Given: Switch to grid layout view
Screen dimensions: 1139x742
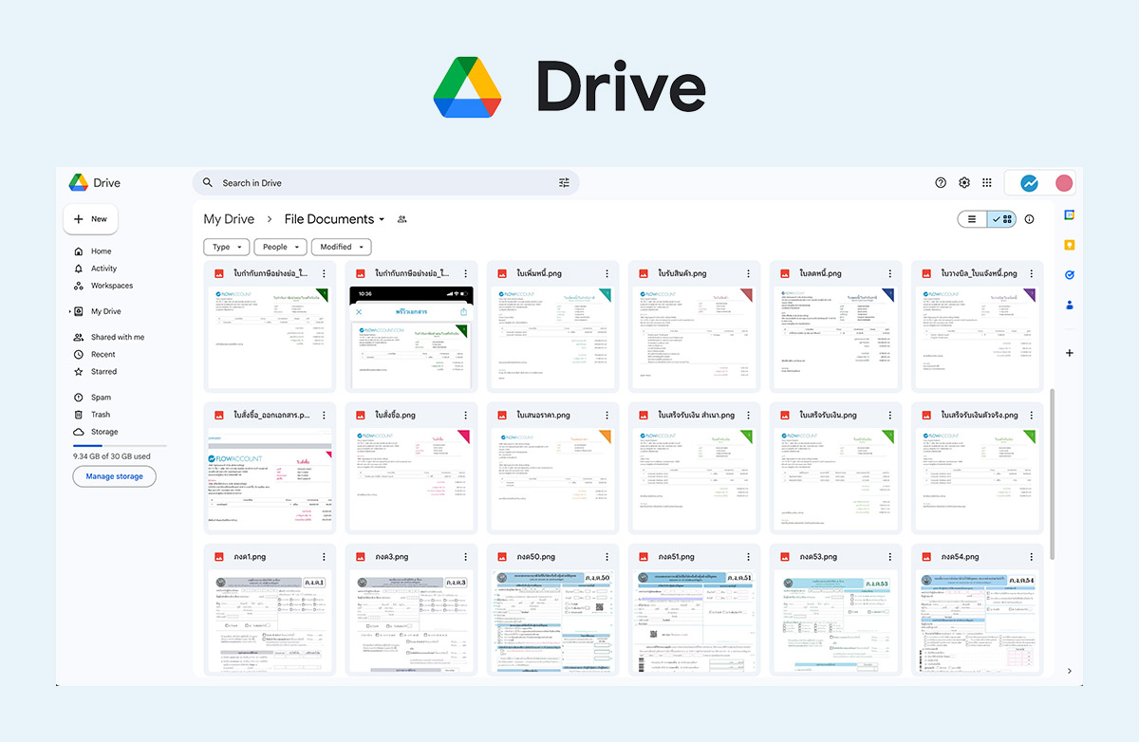Looking at the screenshot, I should [1001, 219].
